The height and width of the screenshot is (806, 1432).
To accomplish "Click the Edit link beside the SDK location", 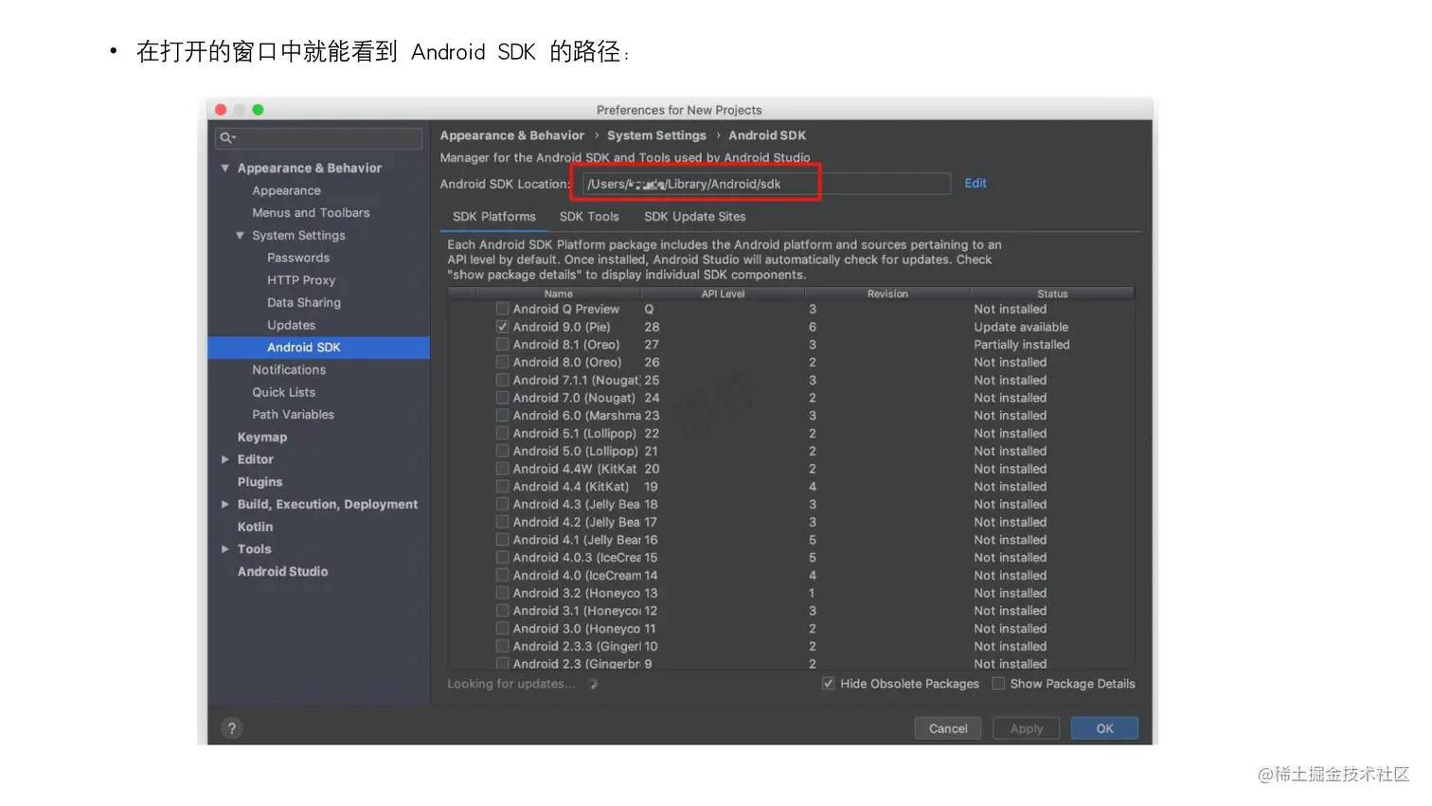I will pyautogui.click(x=976, y=183).
